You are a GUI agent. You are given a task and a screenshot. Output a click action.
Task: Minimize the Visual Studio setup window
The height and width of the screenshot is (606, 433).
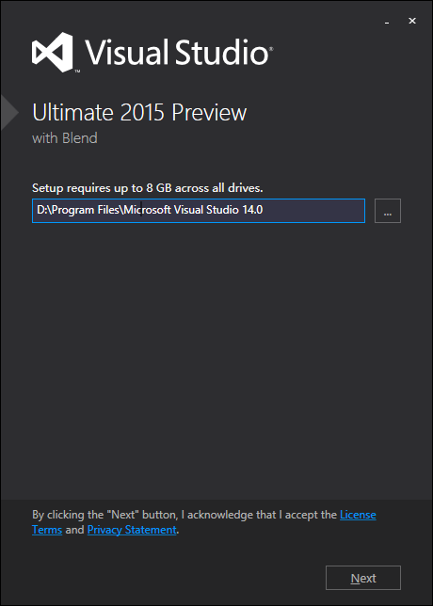(x=387, y=23)
